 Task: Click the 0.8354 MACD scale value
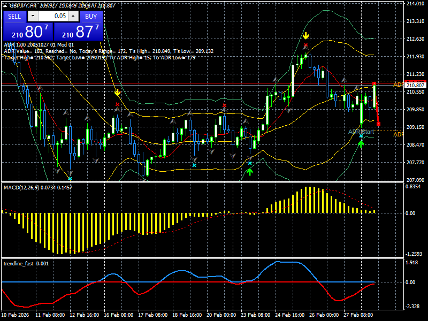click(413, 186)
